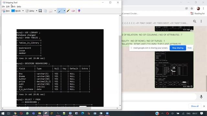Open the Edit menu
The height and width of the screenshot is (116, 207).
click(x=8, y=6)
